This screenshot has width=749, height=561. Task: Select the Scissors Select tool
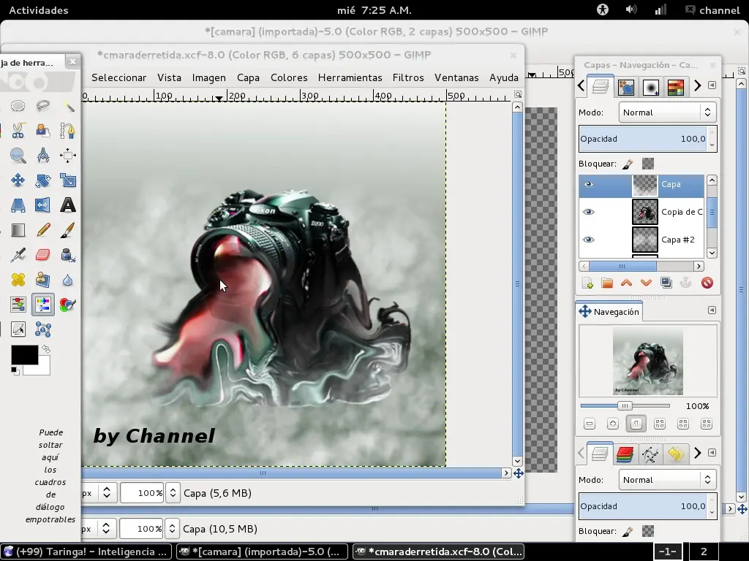18,130
